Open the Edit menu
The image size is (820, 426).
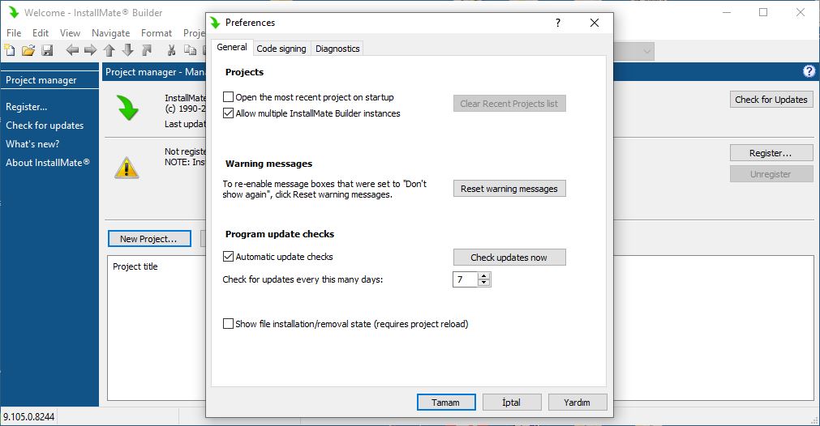click(41, 33)
